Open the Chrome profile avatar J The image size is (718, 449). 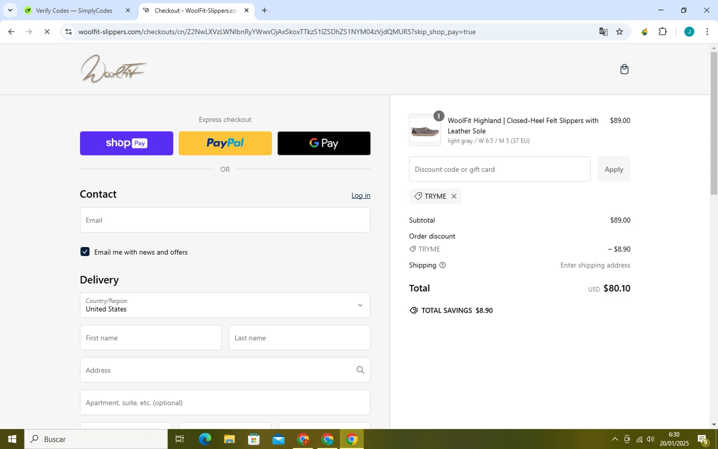[689, 32]
